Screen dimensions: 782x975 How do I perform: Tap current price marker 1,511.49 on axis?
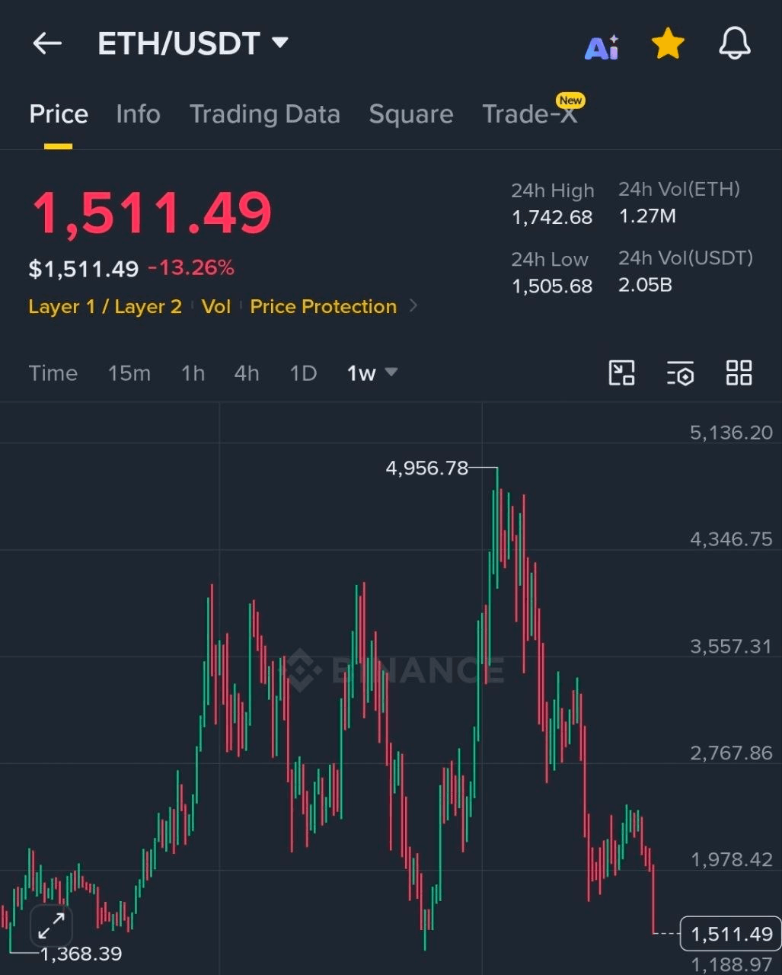(x=730, y=934)
